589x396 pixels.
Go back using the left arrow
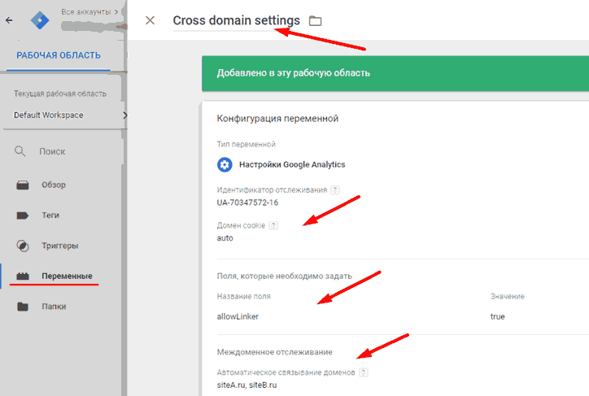click(9, 20)
